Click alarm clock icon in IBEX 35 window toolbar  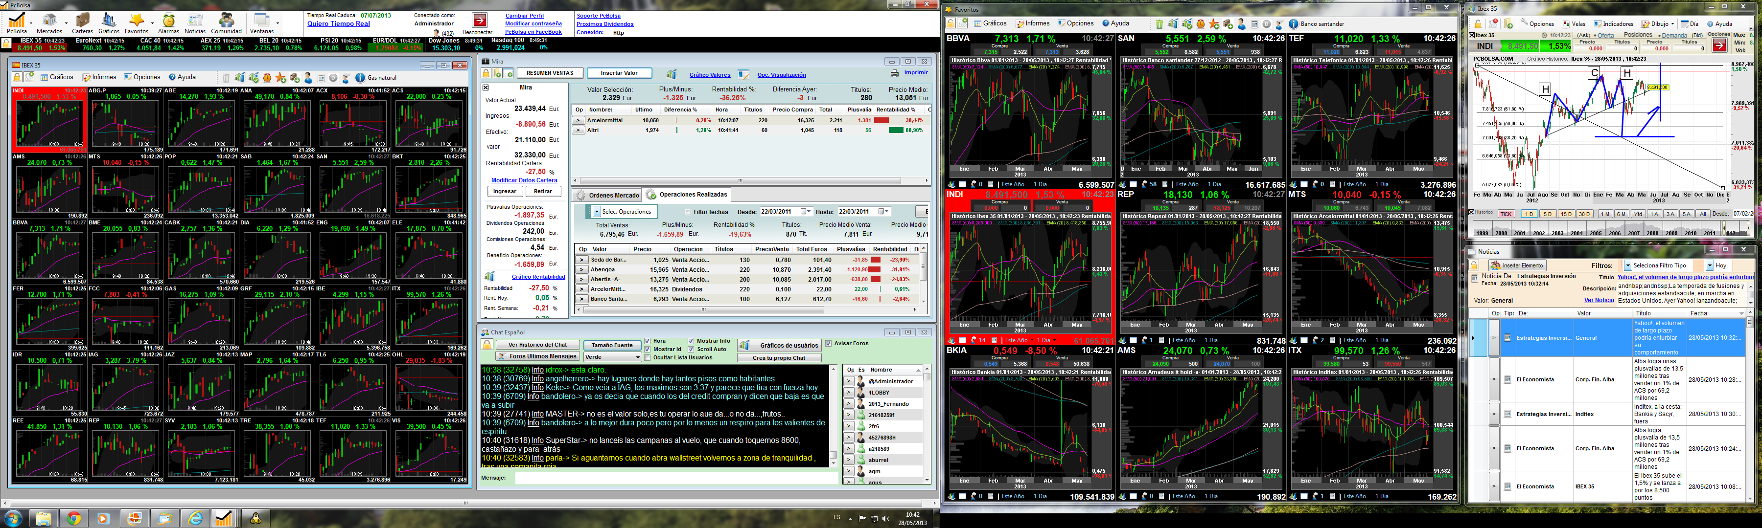pos(267,78)
